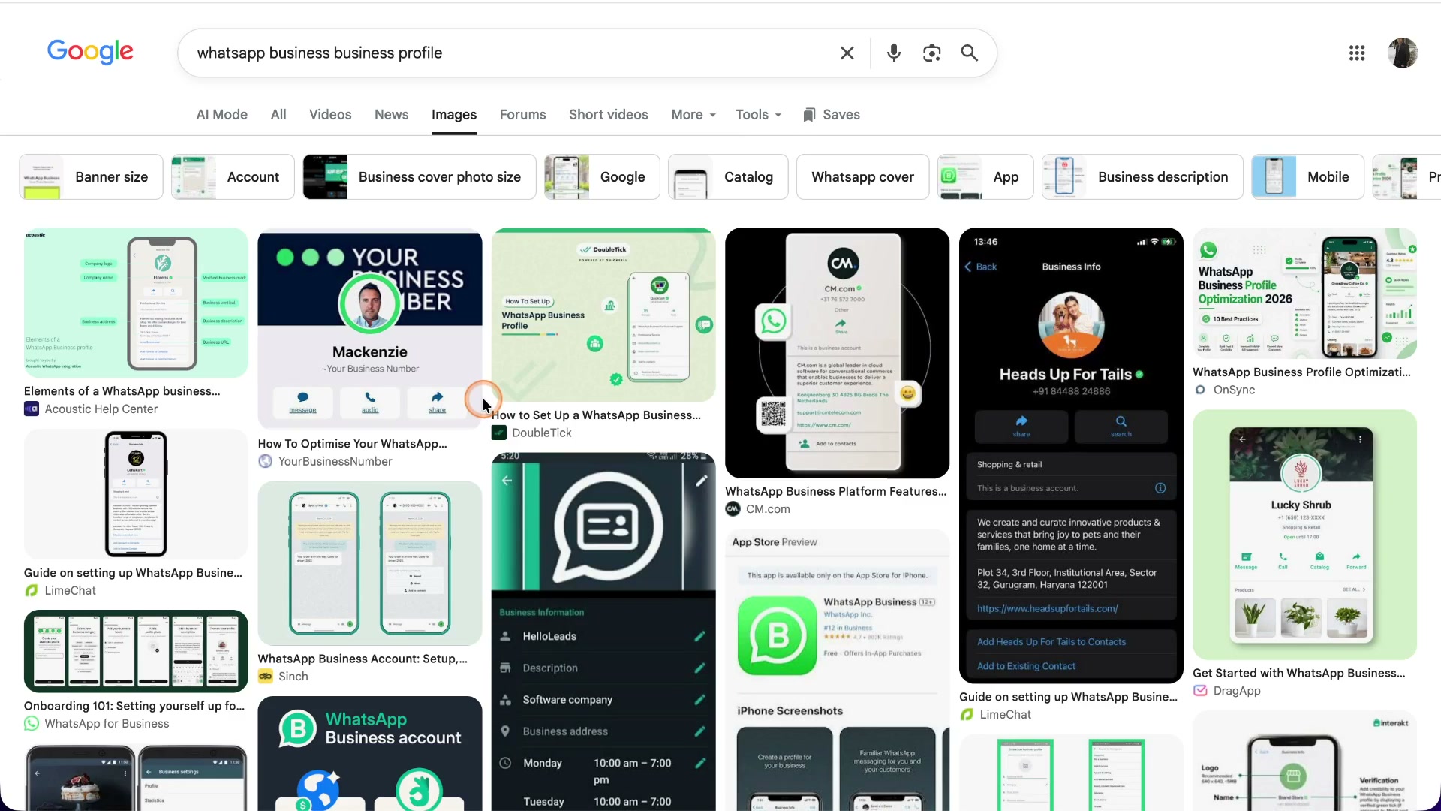
Task: Open DragApp source favicon
Action: pos(1200,691)
